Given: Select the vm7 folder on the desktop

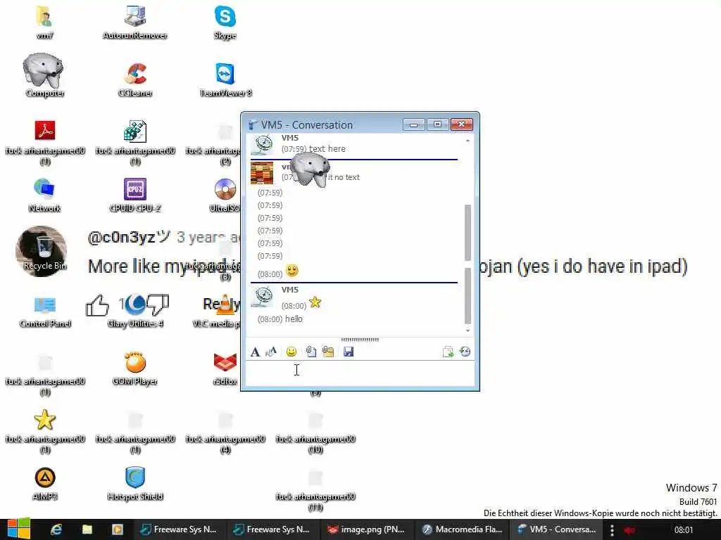Looking at the screenshot, I should pos(44,22).
